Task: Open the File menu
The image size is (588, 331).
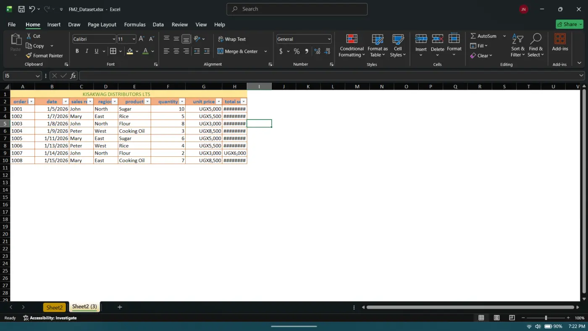Action: [x=12, y=24]
